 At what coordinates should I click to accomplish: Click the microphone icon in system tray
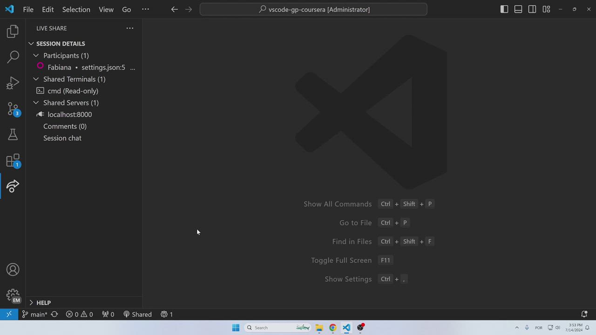coord(527,328)
